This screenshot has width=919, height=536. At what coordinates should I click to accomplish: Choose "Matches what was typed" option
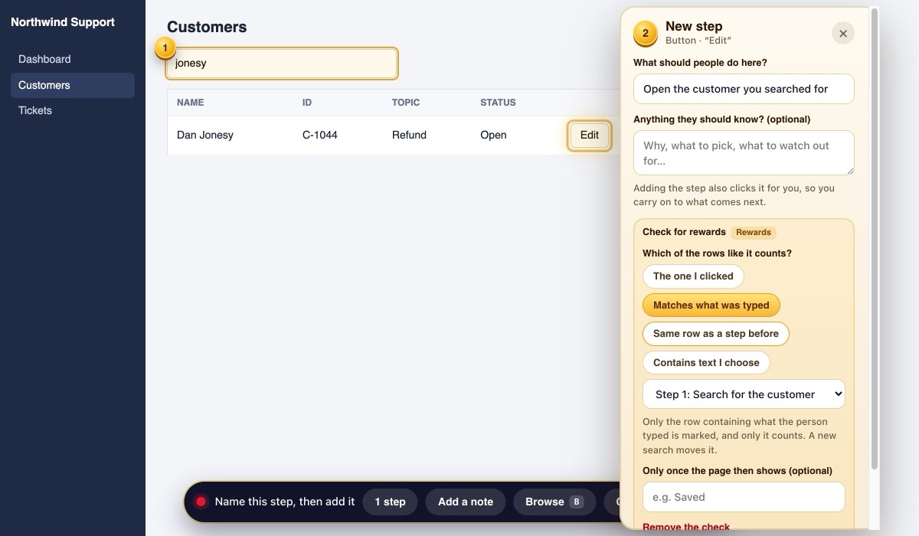click(711, 306)
